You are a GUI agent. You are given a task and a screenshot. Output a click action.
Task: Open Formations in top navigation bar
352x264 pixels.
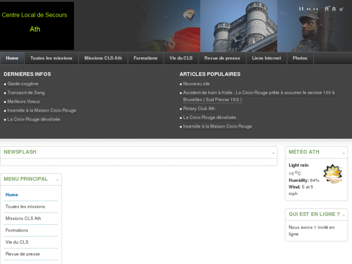click(x=145, y=58)
